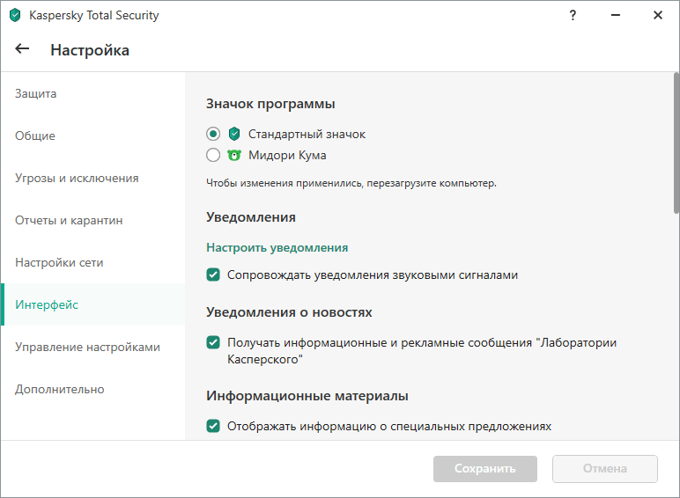Open the Защита settings section
Screen dimensions: 680x498
click(36, 93)
